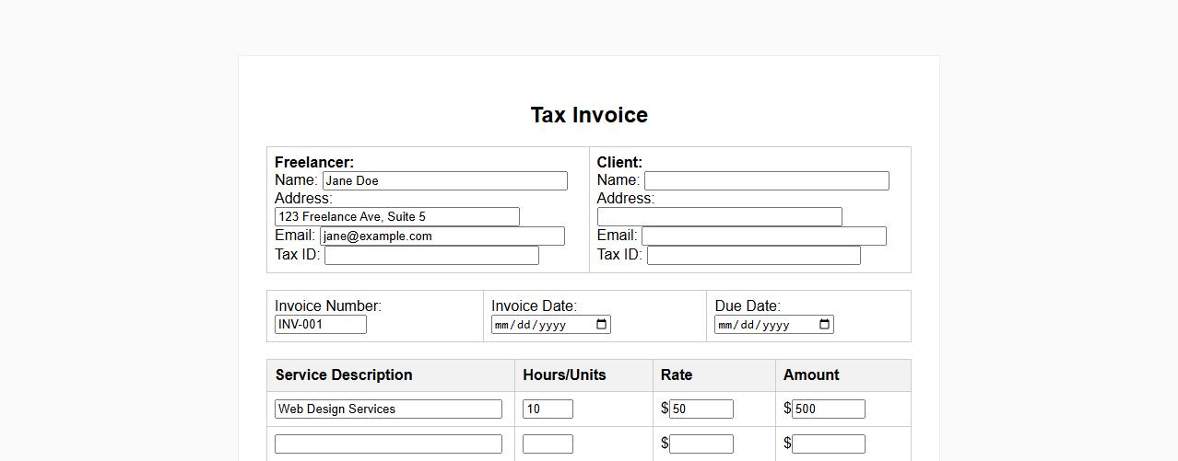
Task: Click the Freelancer Address input field
Action: point(397,216)
